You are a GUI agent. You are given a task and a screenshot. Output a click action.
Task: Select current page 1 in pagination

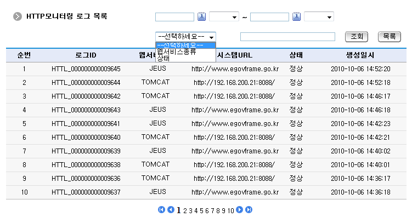coord(179,210)
